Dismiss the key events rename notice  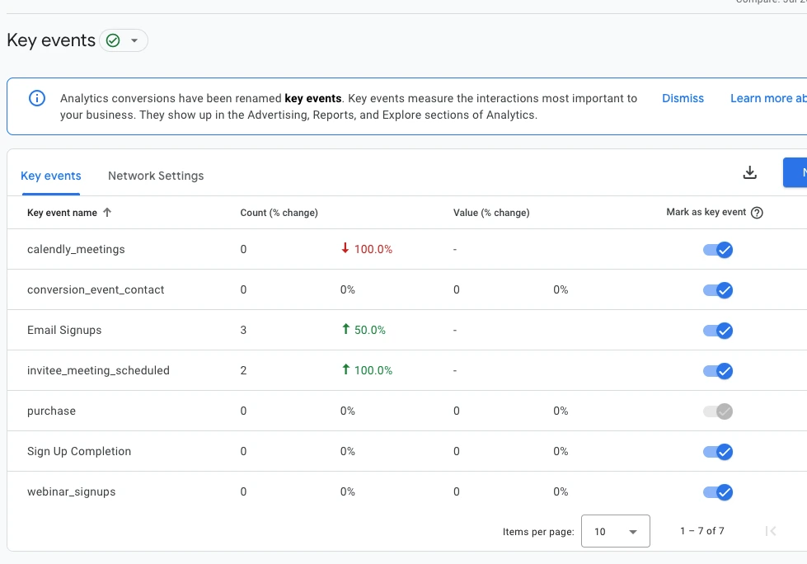(x=683, y=98)
